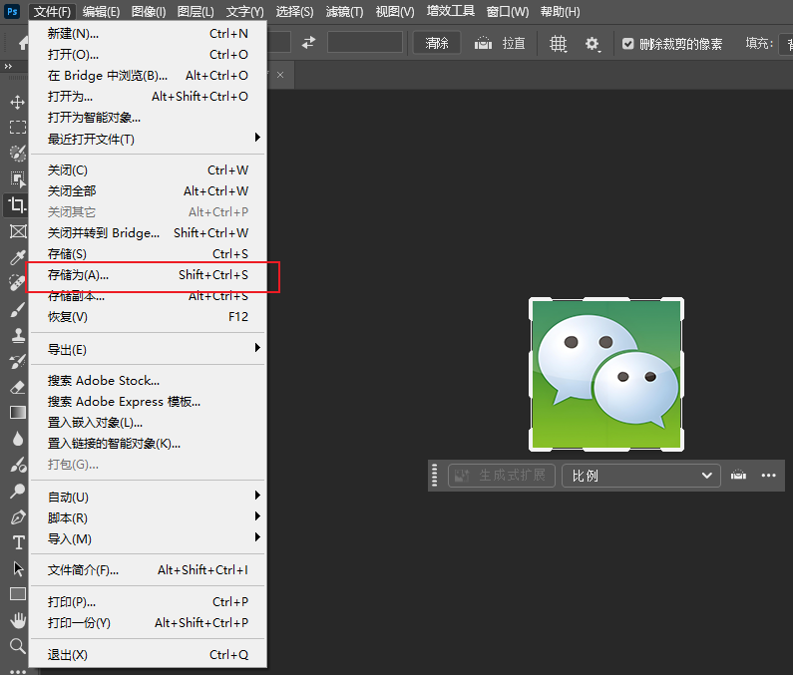Screen dimensions: 793x675
Task: Select the History Brush tool
Action: click(x=18, y=361)
